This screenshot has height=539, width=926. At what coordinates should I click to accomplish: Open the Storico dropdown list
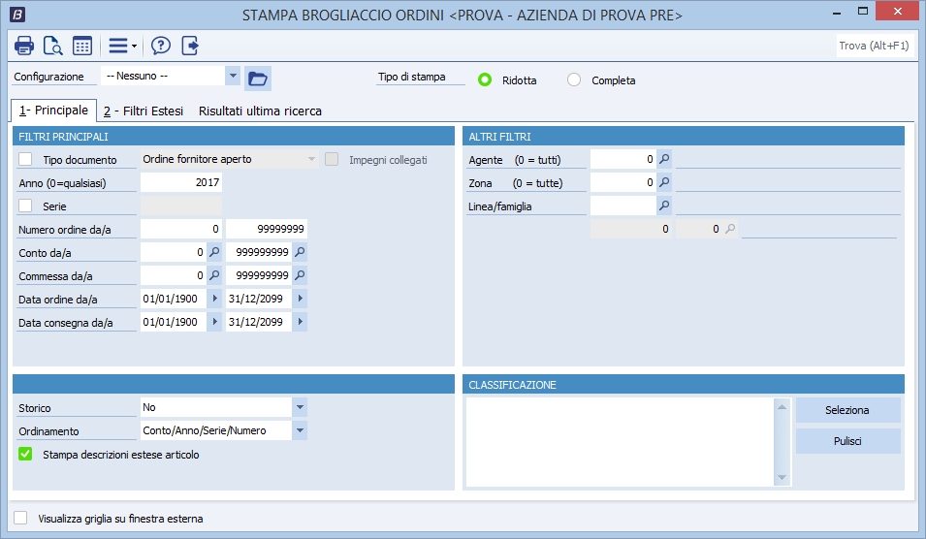(300, 407)
